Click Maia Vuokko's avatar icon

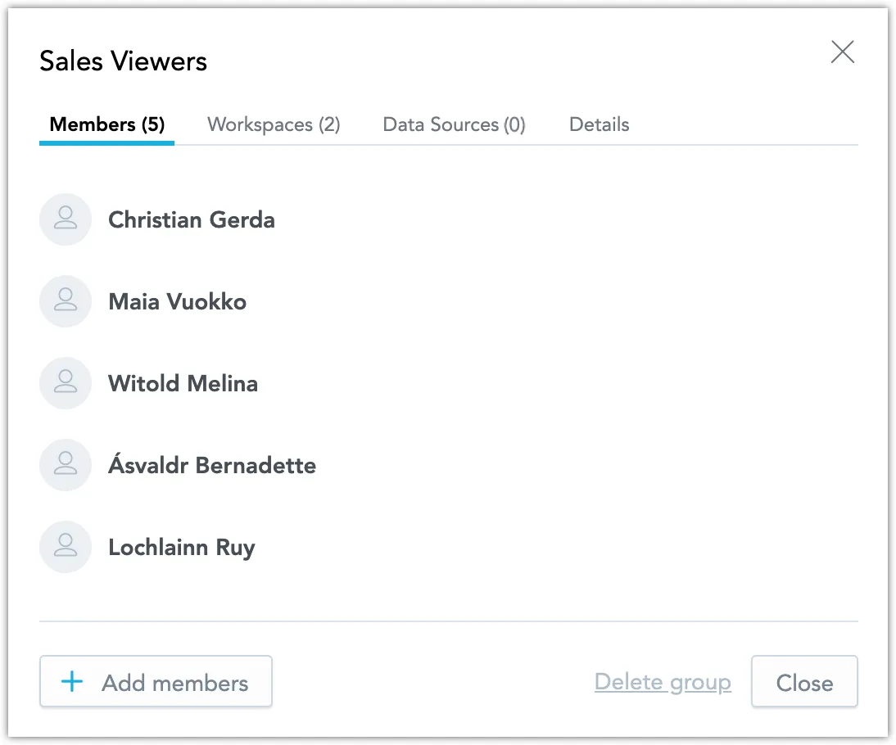66,301
